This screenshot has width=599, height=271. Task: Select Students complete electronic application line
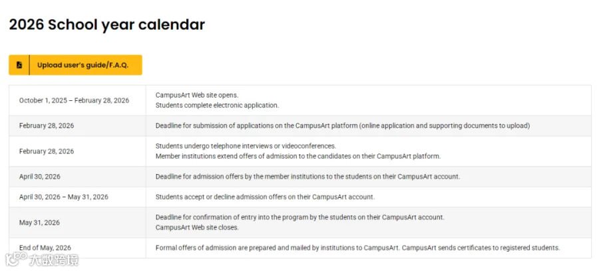pyautogui.click(x=217, y=106)
